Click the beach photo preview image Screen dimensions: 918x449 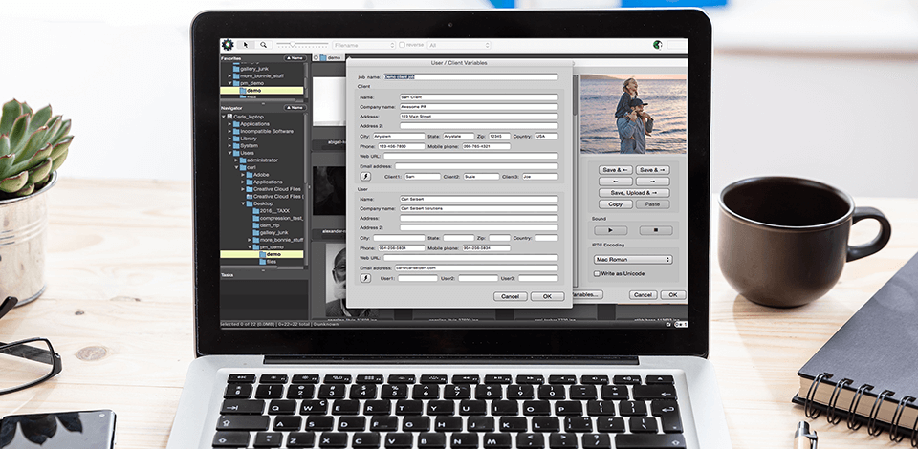[633, 114]
